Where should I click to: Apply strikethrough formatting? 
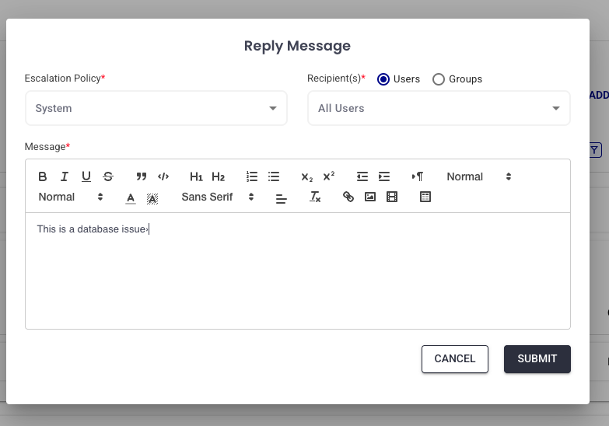point(108,176)
